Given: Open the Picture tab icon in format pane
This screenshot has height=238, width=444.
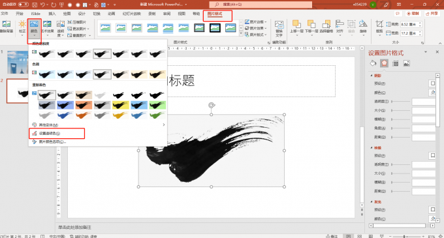Looking at the screenshot, I should click(x=407, y=63).
